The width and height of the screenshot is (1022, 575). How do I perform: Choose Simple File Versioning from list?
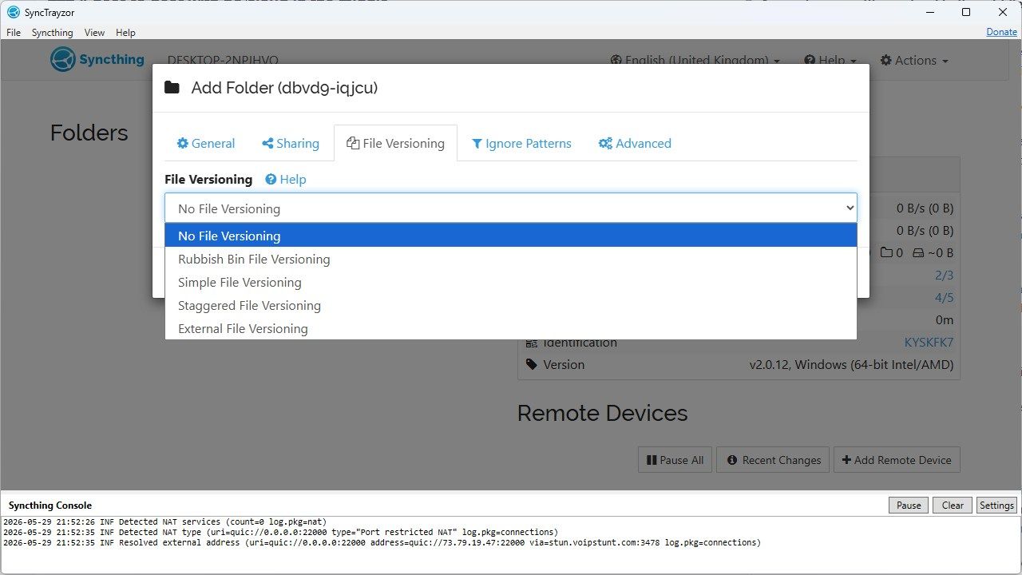510,282
